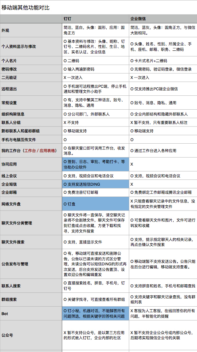Image resolution: width=197 pixels, height=352 pixels.
Task: Select the red '工作台 / 应用表格' text
Action: [40, 151]
